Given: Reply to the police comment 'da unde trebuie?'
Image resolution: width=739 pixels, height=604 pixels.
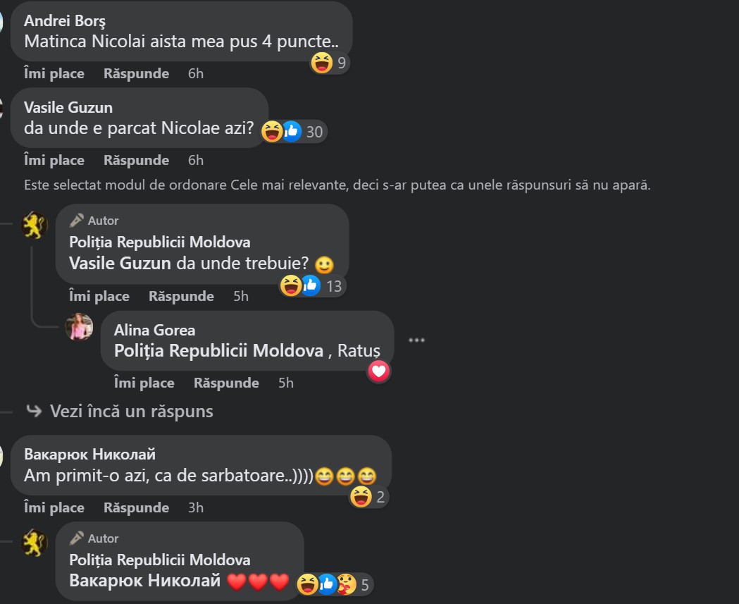Looking at the screenshot, I should tap(182, 296).
